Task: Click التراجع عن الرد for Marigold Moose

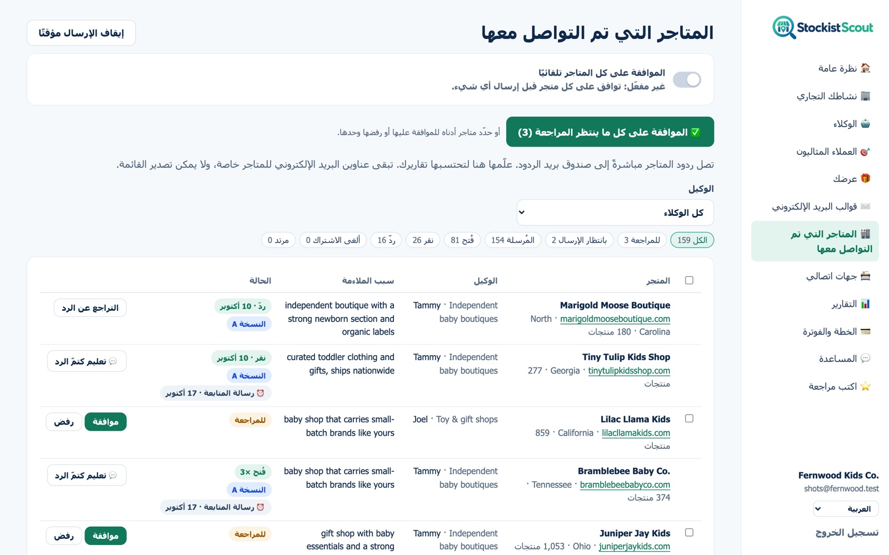Action: (90, 307)
